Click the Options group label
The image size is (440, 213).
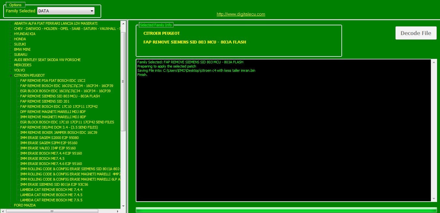click(x=15, y=5)
